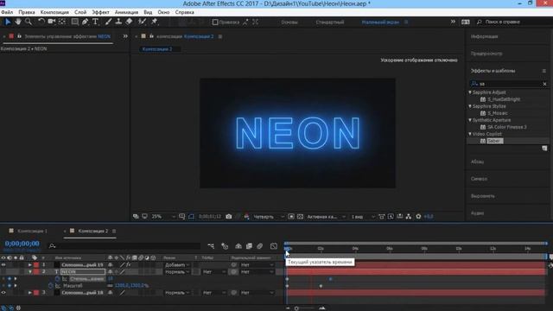Collapse the Sapphire Adjust category
This screenshot has height=311, width=553.
470,92
